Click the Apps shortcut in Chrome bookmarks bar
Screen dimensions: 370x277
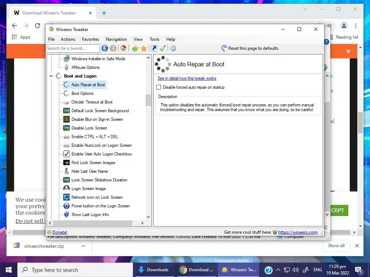point(21,37)
